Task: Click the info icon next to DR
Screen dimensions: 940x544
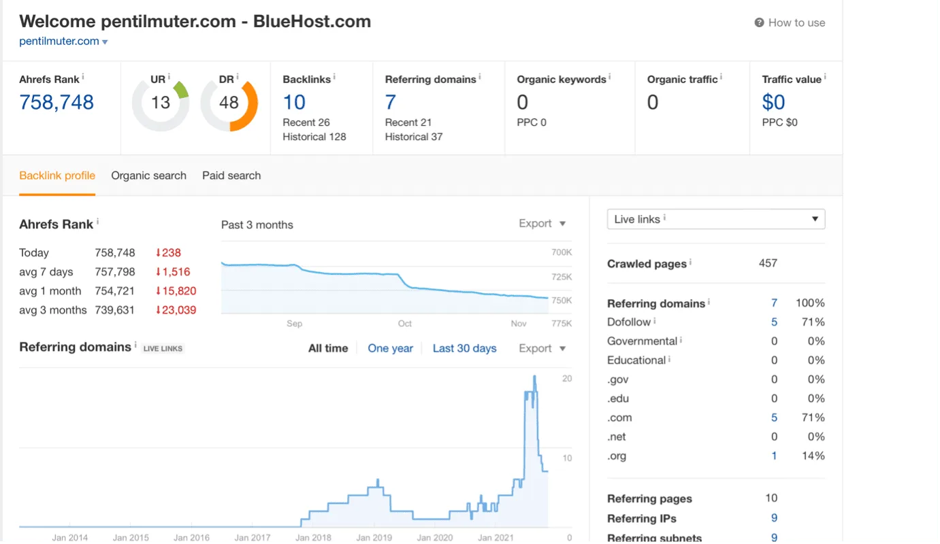Action: click(x=238, y=77)
